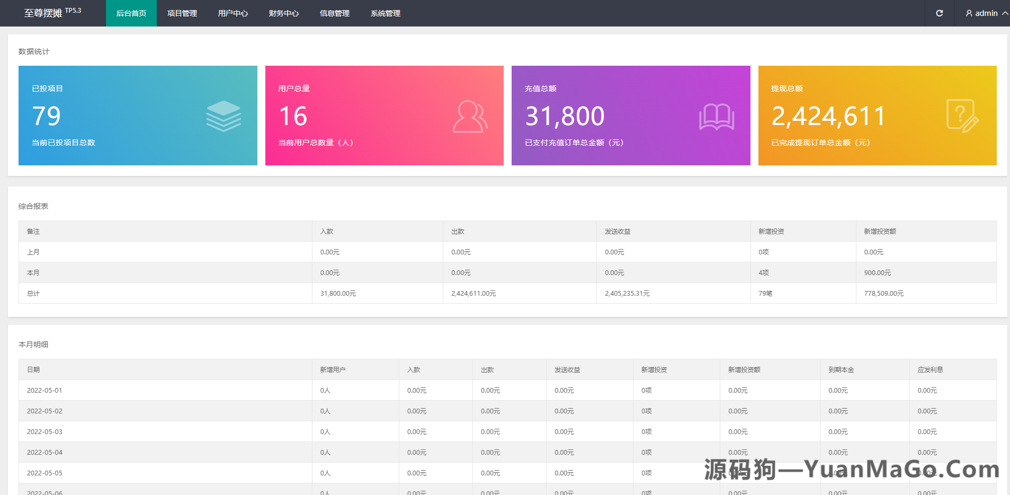
Task: Switch to the 财务中心 tab
Action: coord(284,13)
